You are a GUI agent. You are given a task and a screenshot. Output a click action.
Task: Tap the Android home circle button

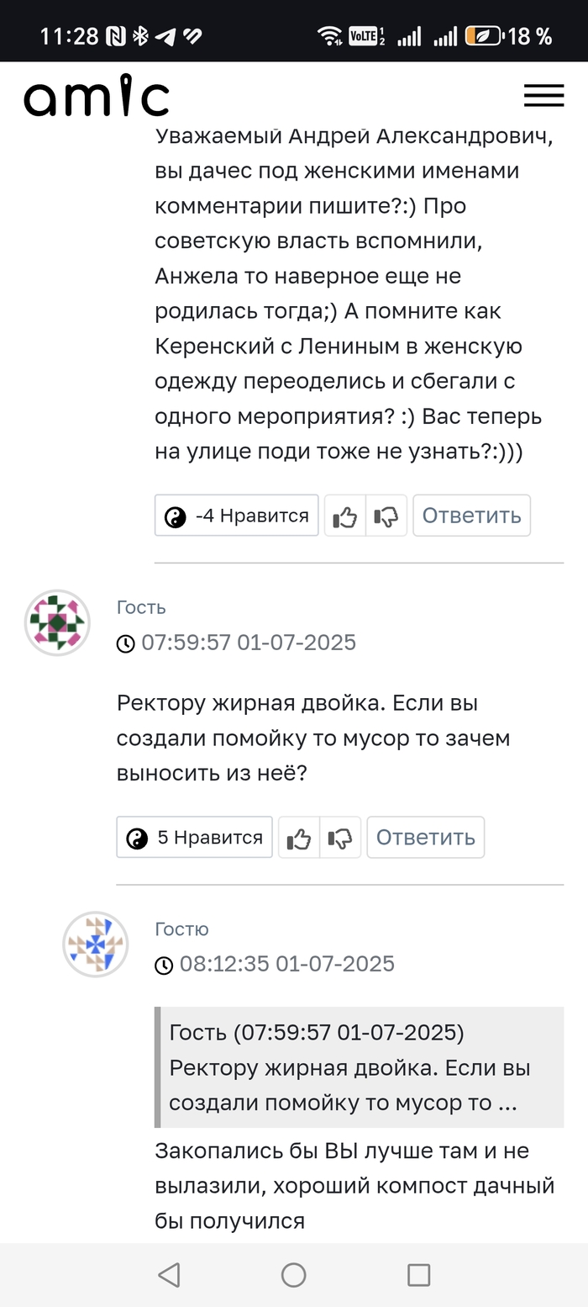[x=293, y=1275]
